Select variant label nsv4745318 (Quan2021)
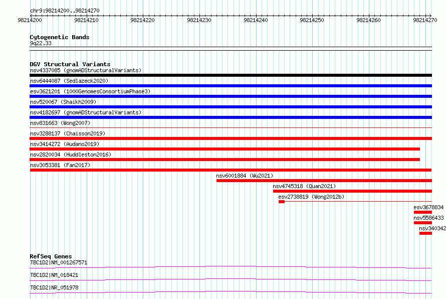 pos(304,186)
